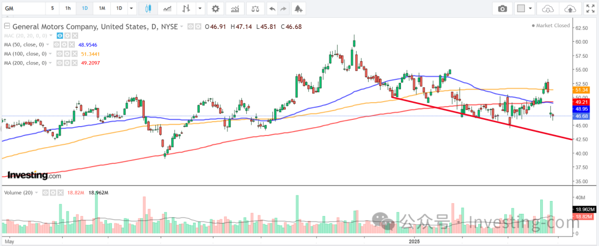Select candlestick chart style

click(x=148, y=8)
